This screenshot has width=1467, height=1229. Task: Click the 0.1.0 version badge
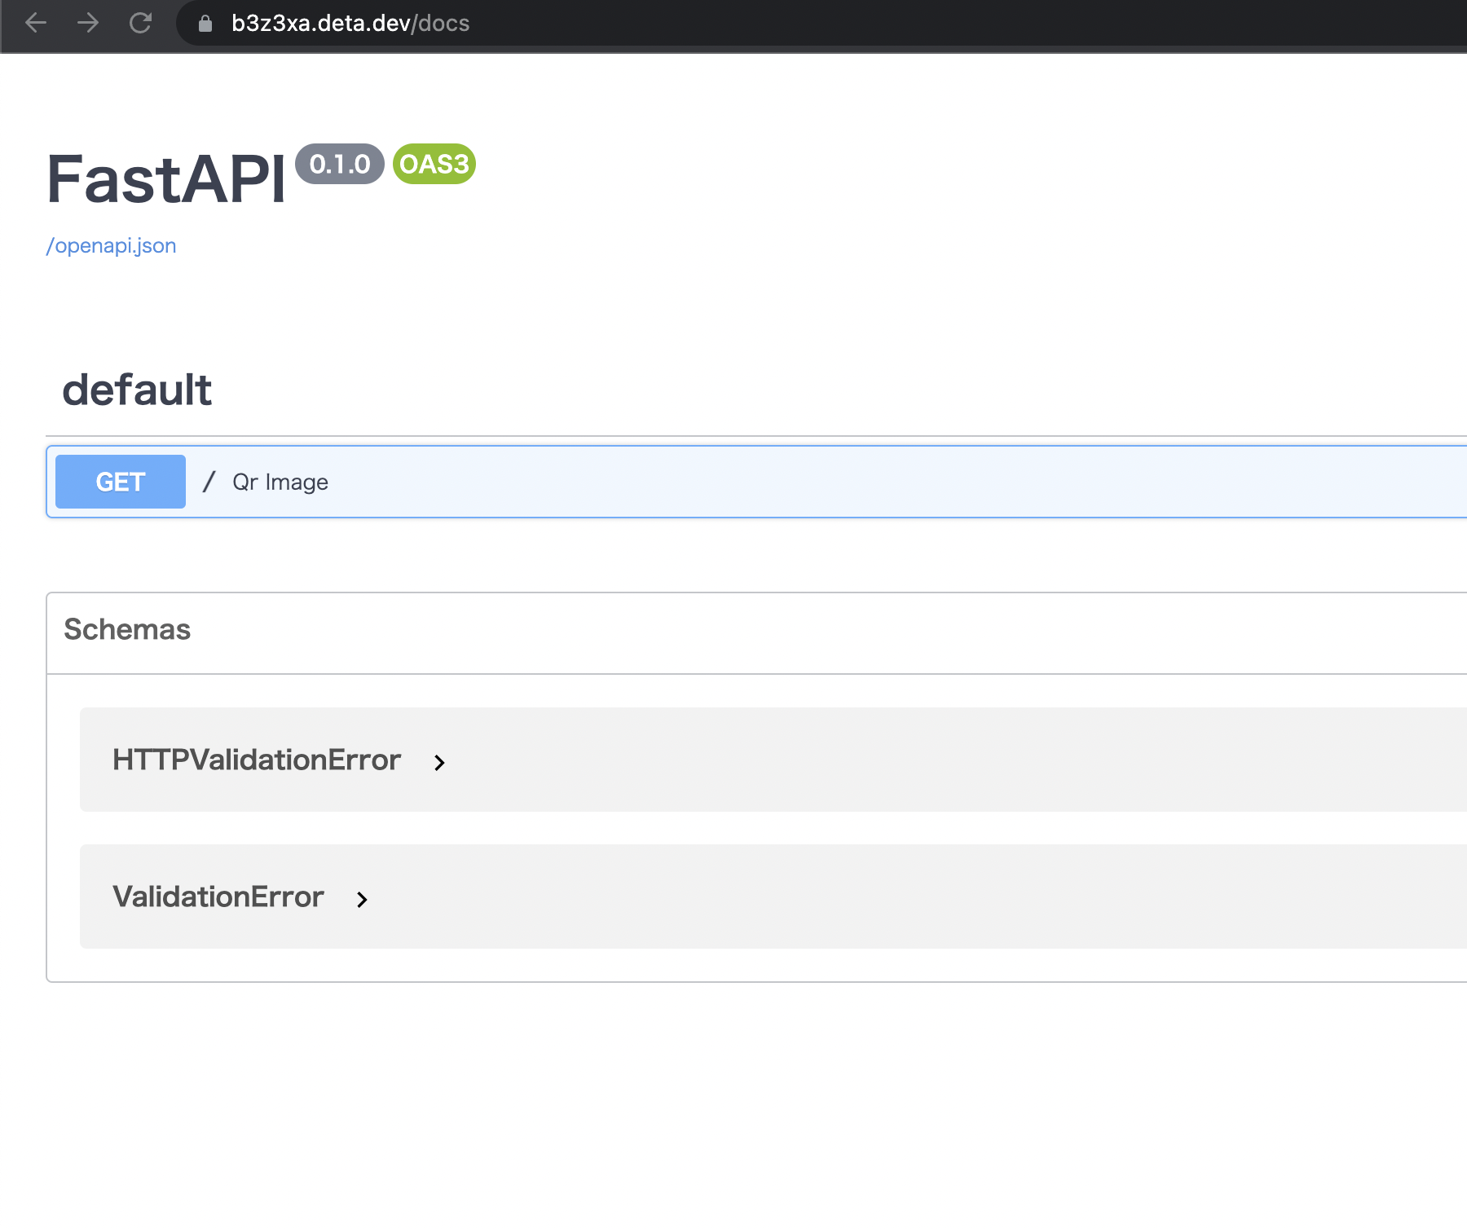[x=340, y=164]
